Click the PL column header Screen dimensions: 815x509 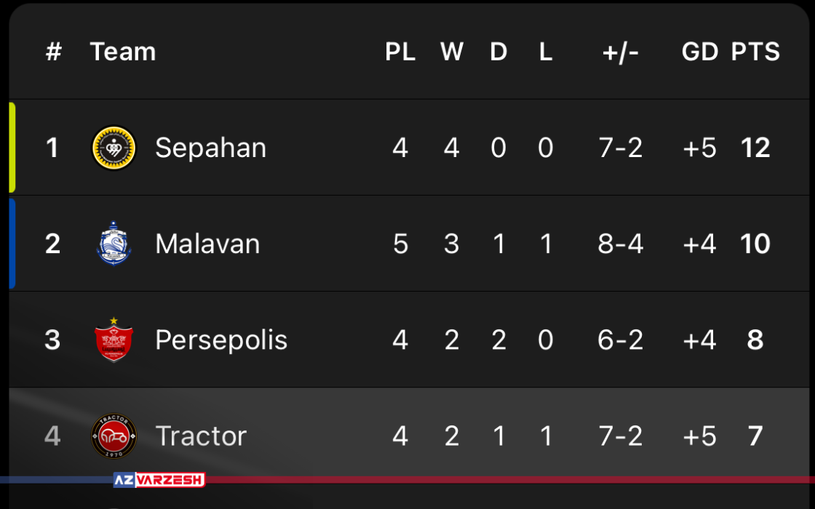tap(400, 52)
